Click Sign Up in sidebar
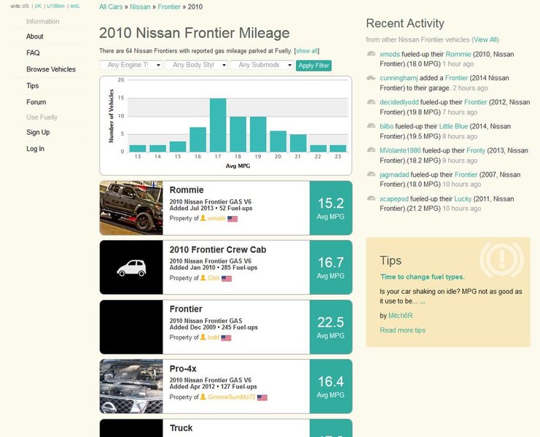The width and height of the screenshot is (540, 437). (x=38, y=132)
